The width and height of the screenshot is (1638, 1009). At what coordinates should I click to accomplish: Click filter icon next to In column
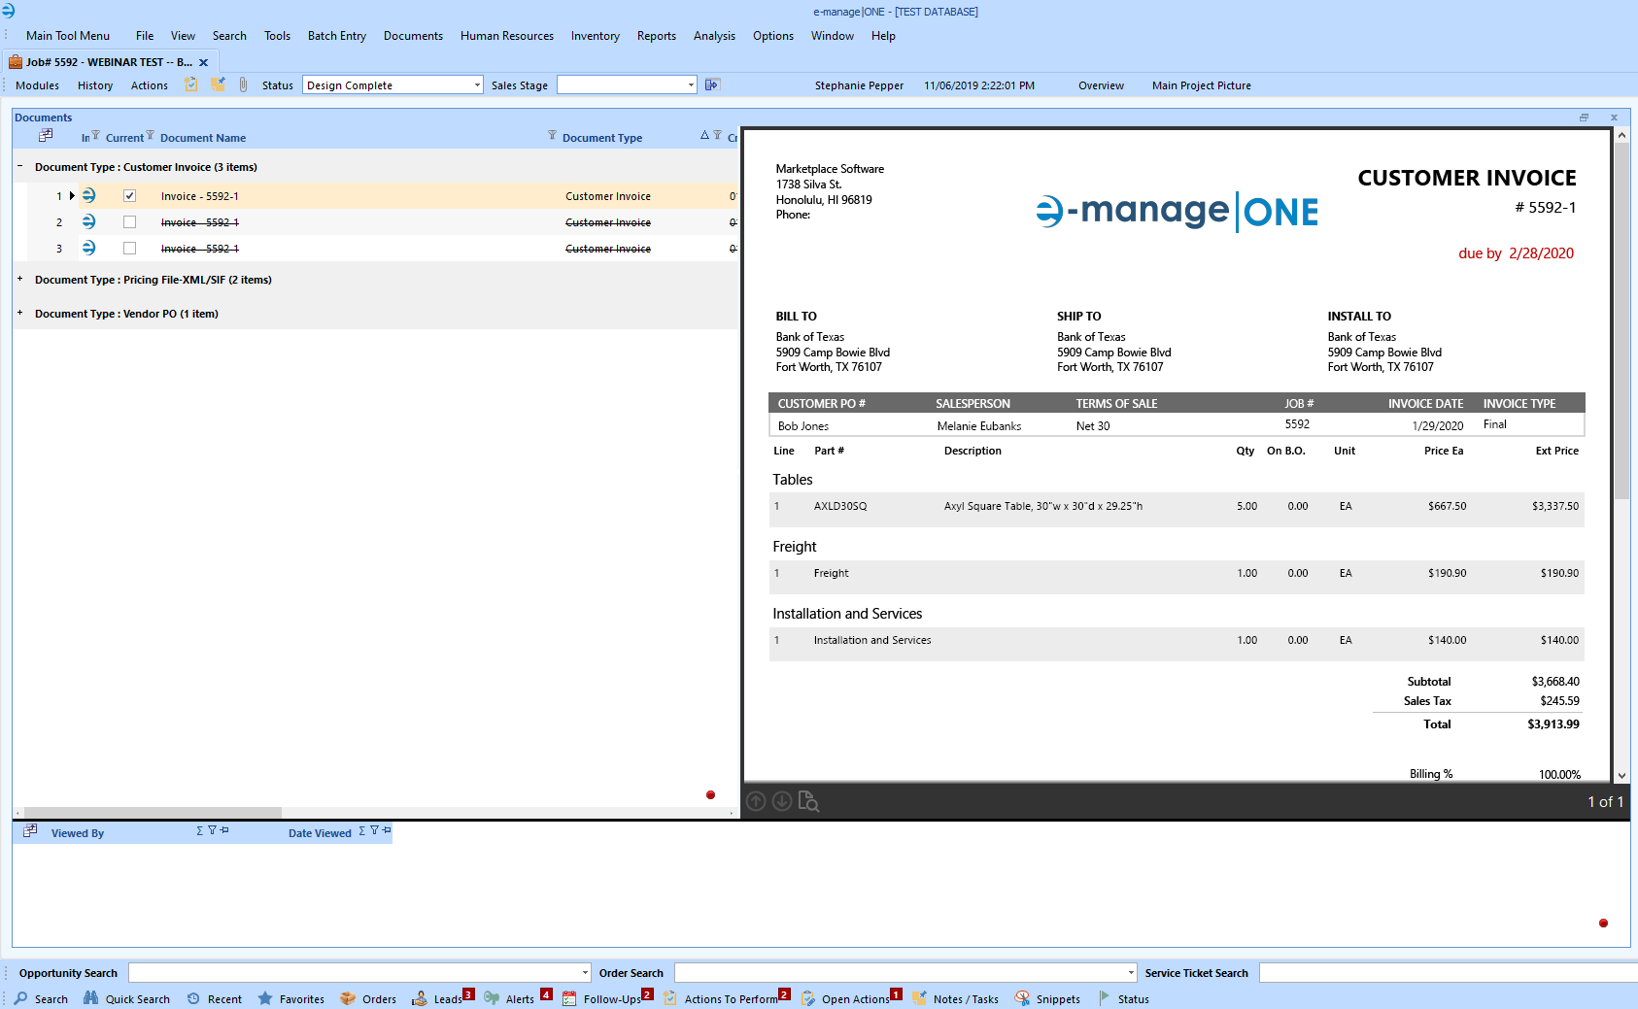[95, 135]
